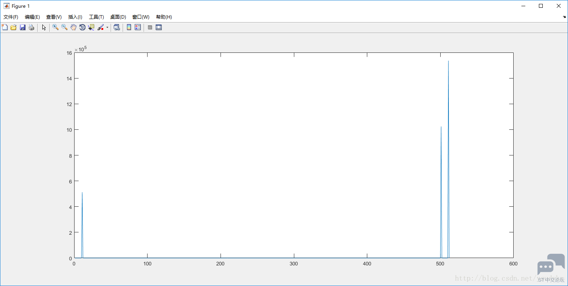Open the 帮助(H) menu

164,17
